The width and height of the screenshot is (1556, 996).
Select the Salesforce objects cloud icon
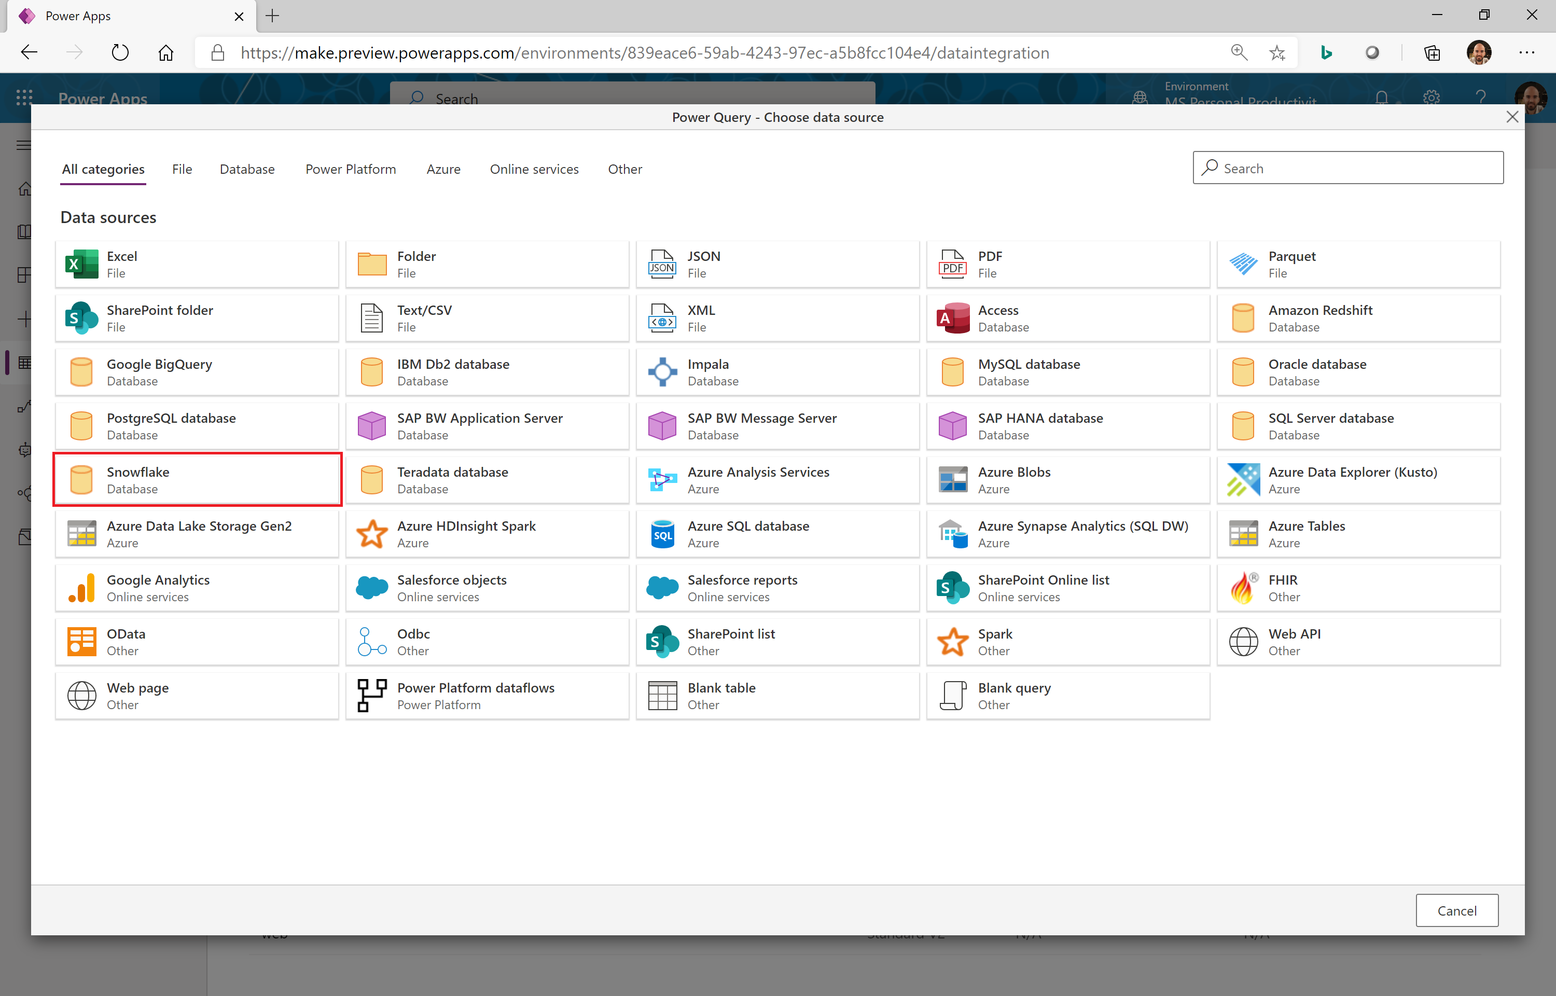(372, 588)
